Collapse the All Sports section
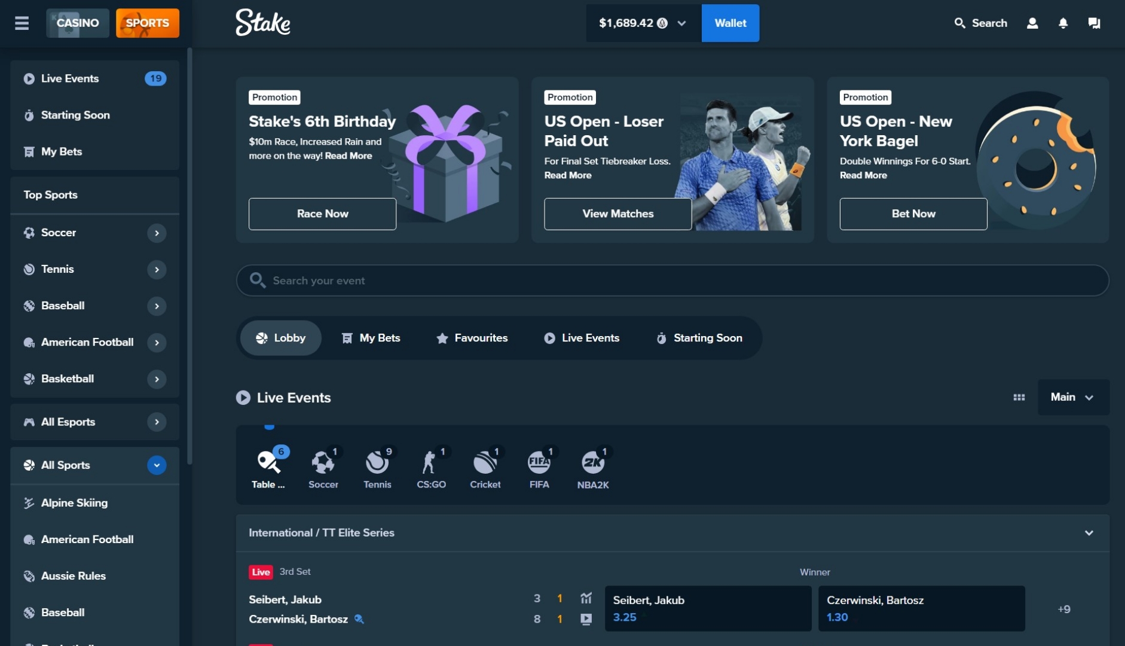 157,465
